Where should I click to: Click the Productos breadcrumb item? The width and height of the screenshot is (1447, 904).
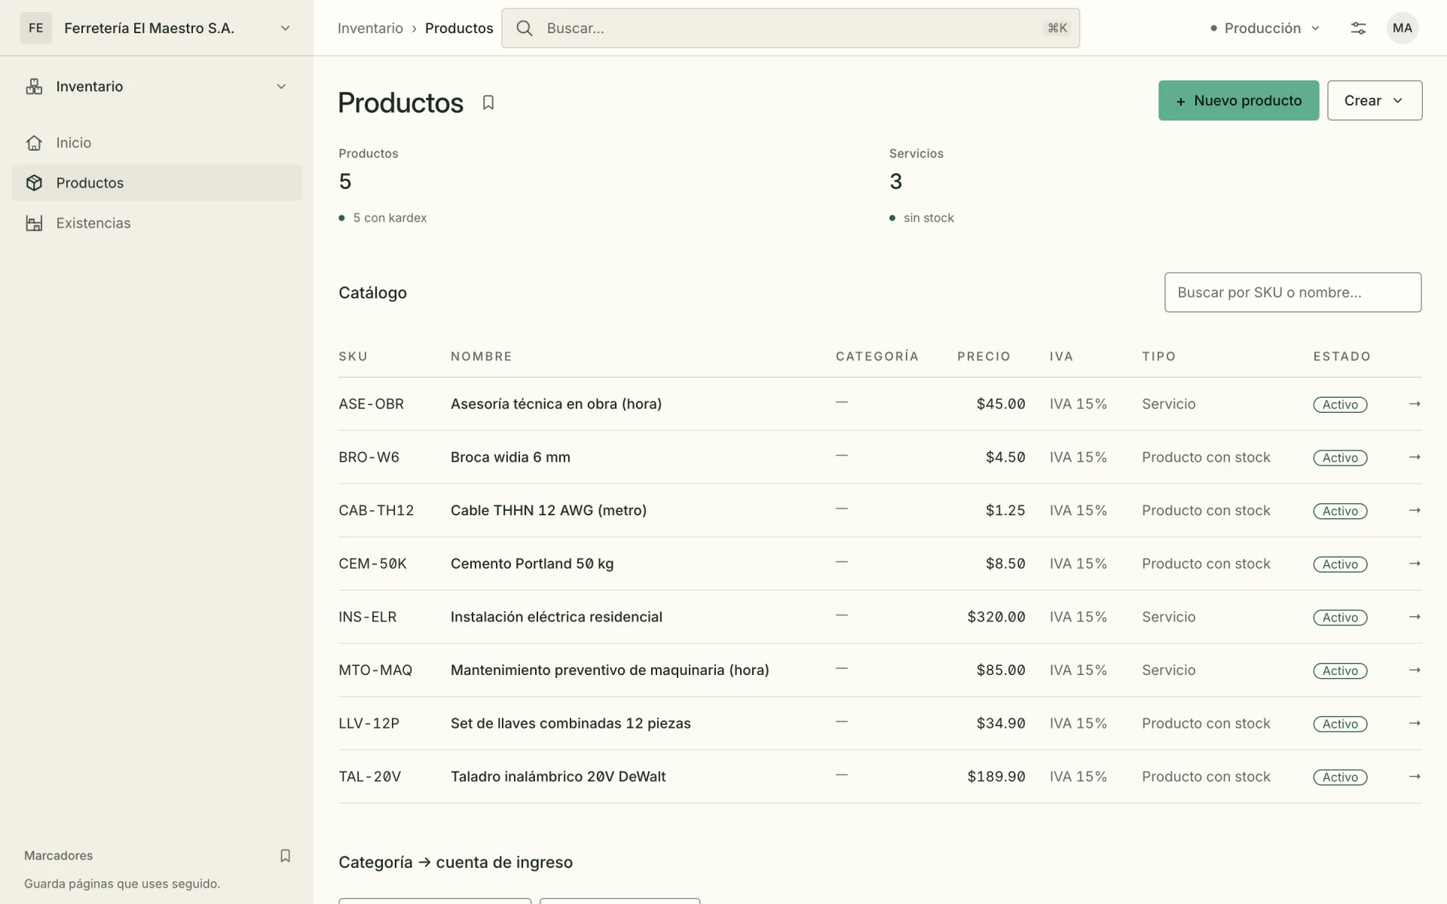(x=459, y=28)
